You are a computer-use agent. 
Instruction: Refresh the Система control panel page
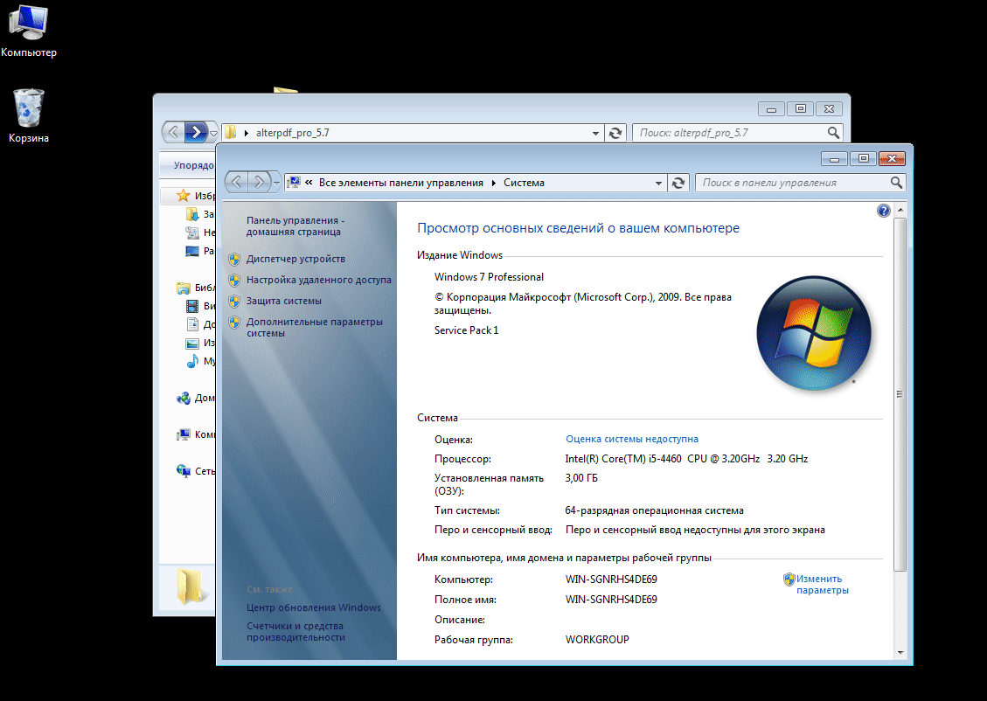click(x=678, y=183)
